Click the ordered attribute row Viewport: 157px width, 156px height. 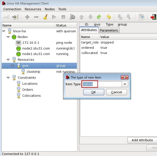point(118,47)
